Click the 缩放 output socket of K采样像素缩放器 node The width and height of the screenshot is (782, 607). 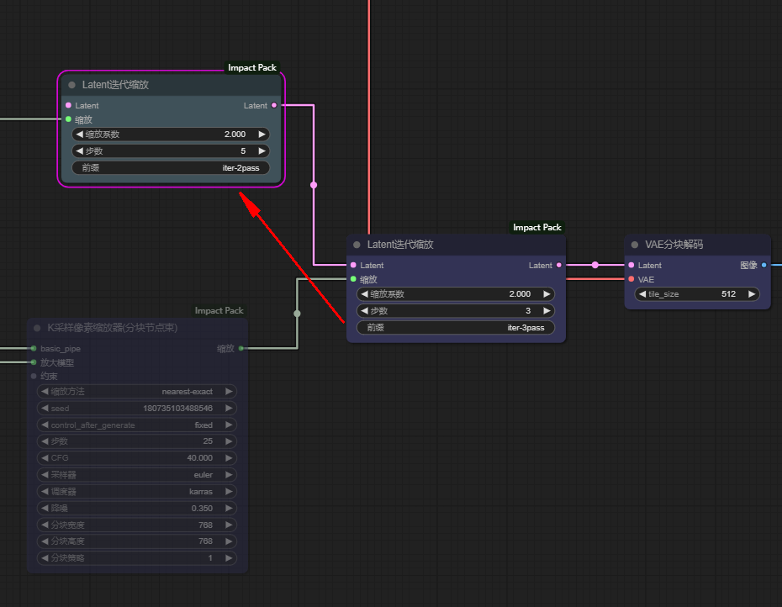242,348
